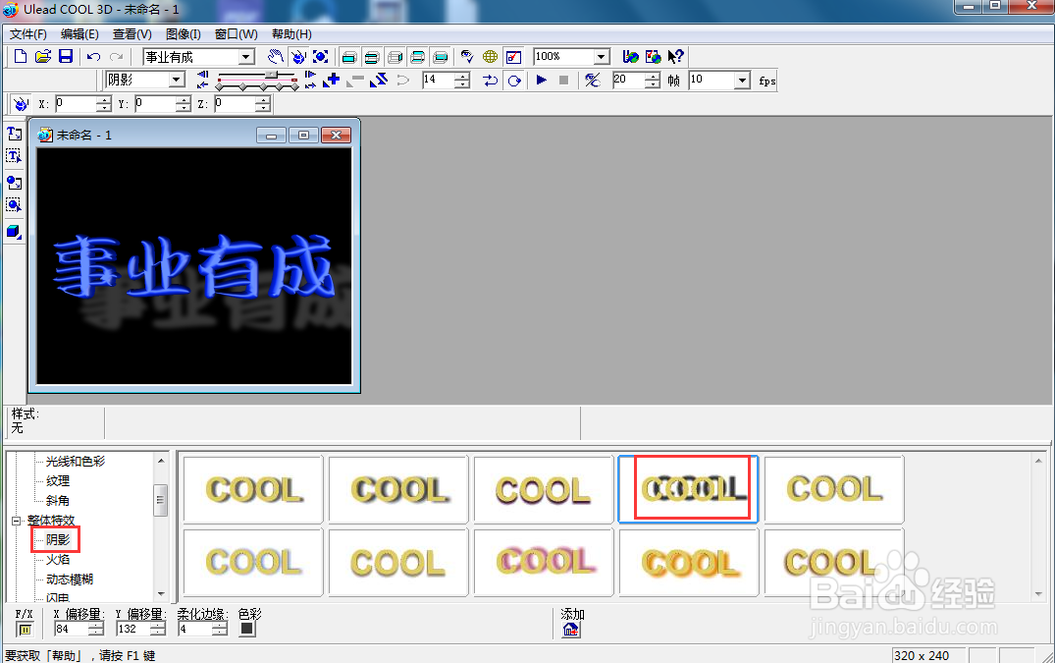Screen dimensions: 1055x663
Task: Select the Move object hand tool
Action: pos(275,57)
